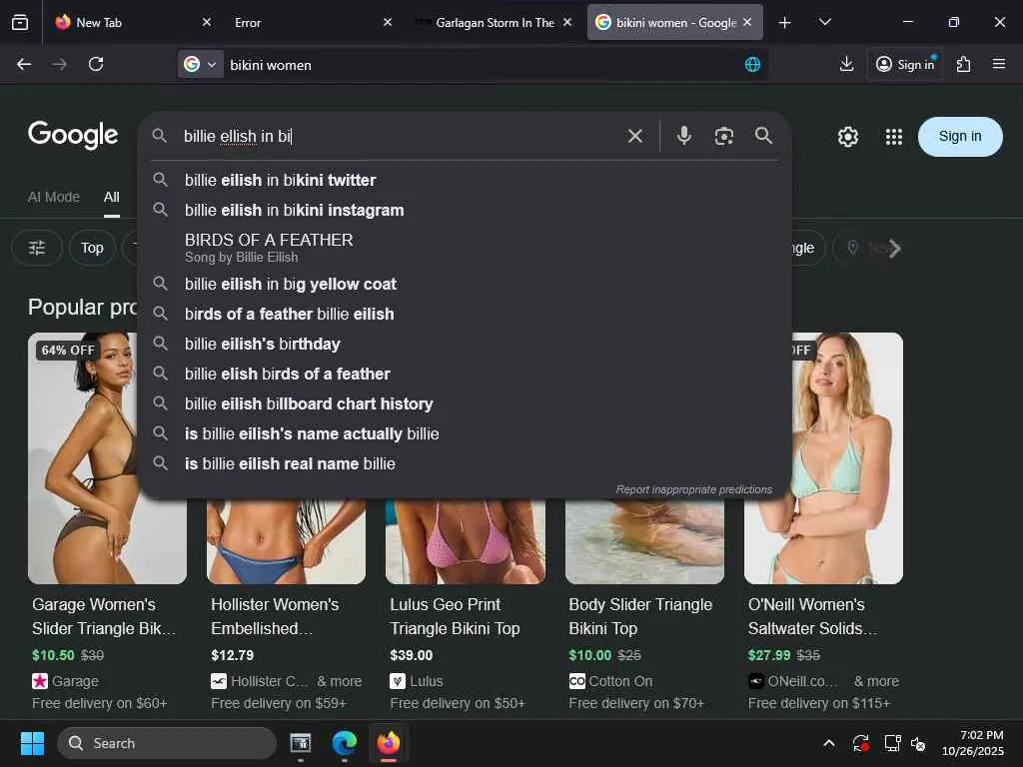Open the Google apps grid icon
This screenshot has height=767, width=1023.
click(894, 136)
